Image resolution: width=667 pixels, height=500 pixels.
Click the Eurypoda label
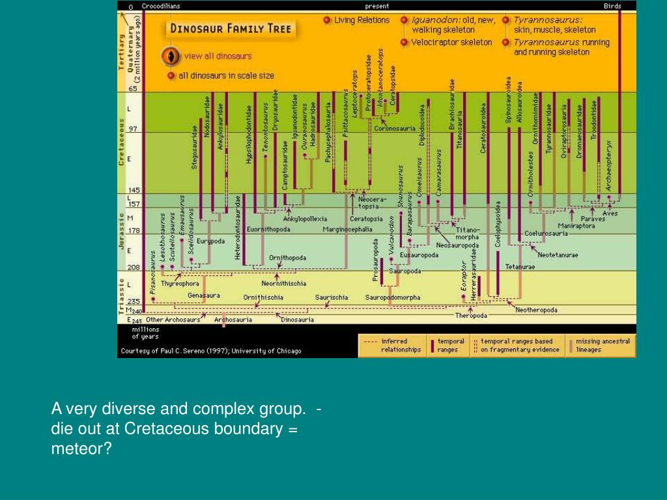[x=210, y=241]
